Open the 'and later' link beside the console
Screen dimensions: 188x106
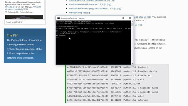tap(139, 17)
